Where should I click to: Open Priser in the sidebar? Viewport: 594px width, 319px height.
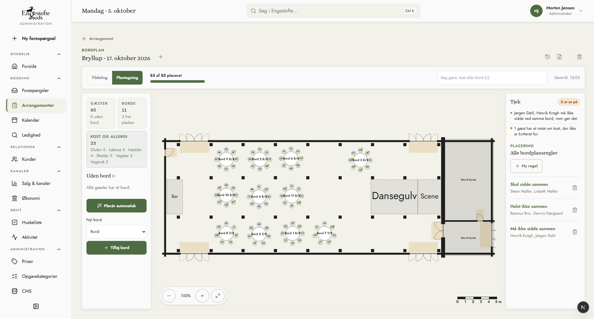click(36, 262)
